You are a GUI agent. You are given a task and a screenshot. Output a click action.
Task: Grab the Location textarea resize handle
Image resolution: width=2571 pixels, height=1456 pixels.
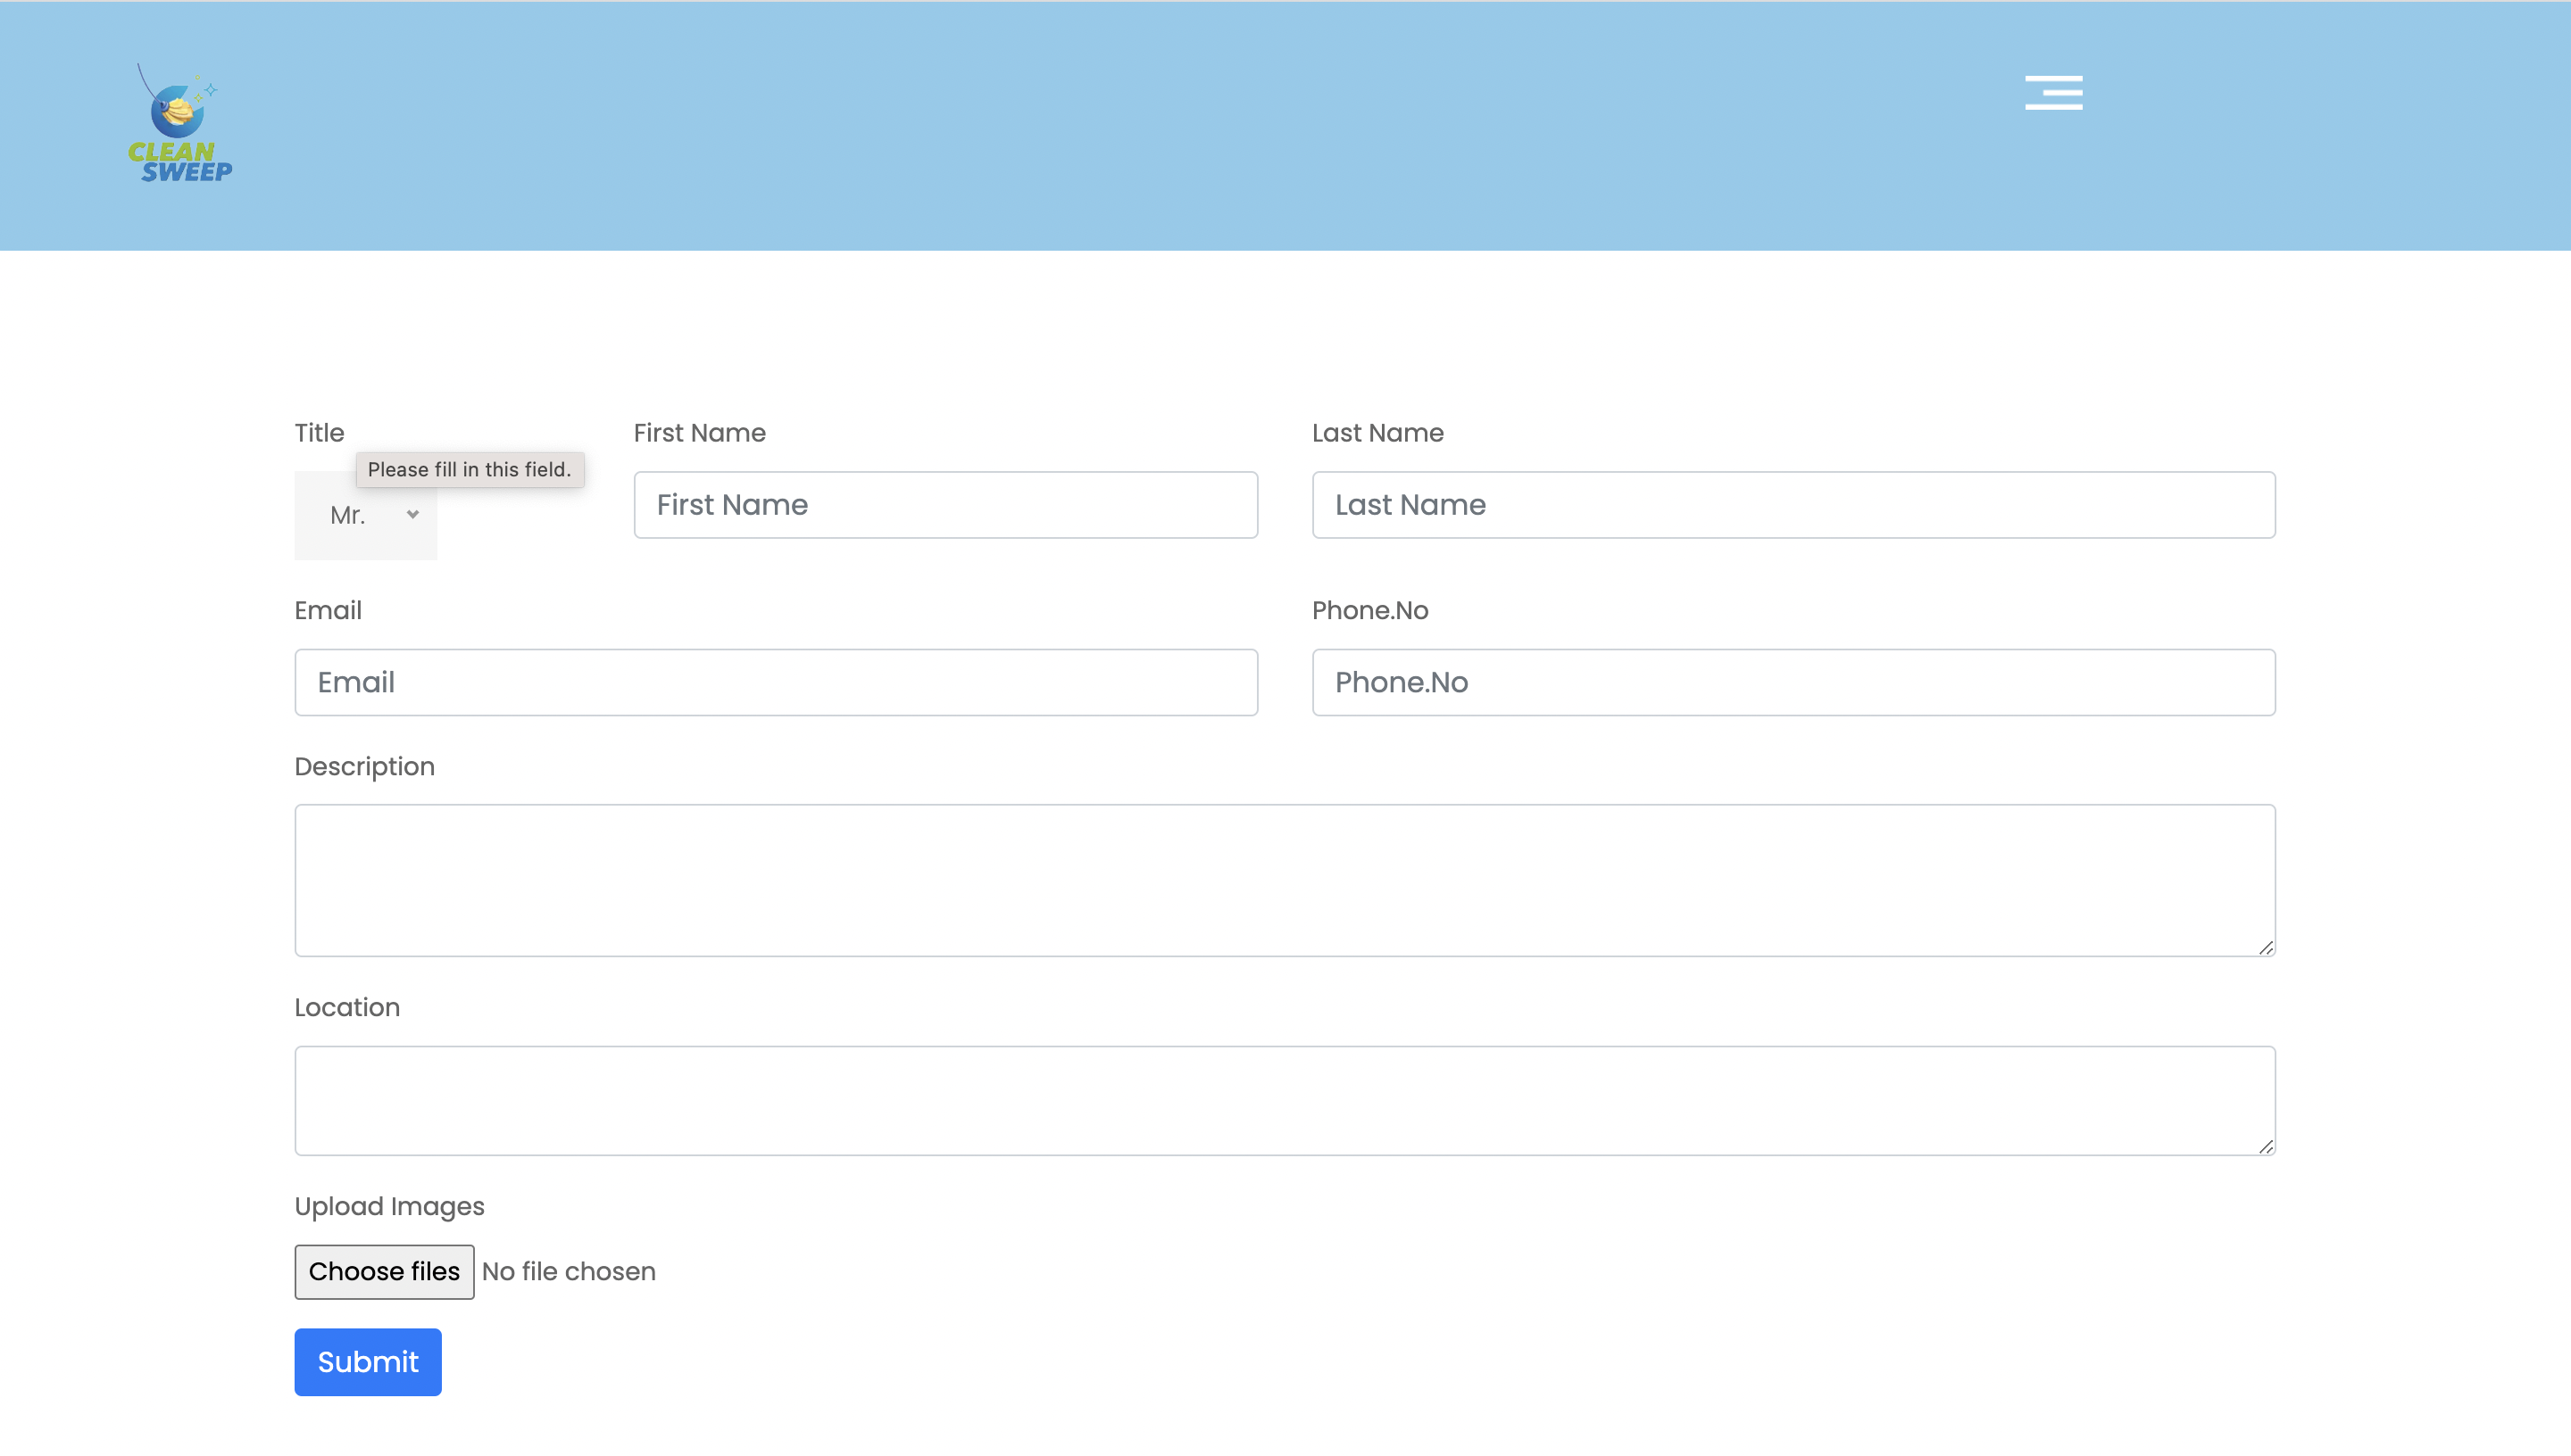(2265, 1146)
